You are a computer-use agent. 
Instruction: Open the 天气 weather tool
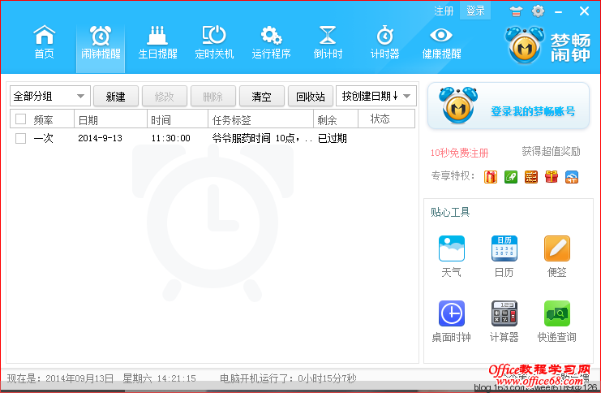(452, 257)
